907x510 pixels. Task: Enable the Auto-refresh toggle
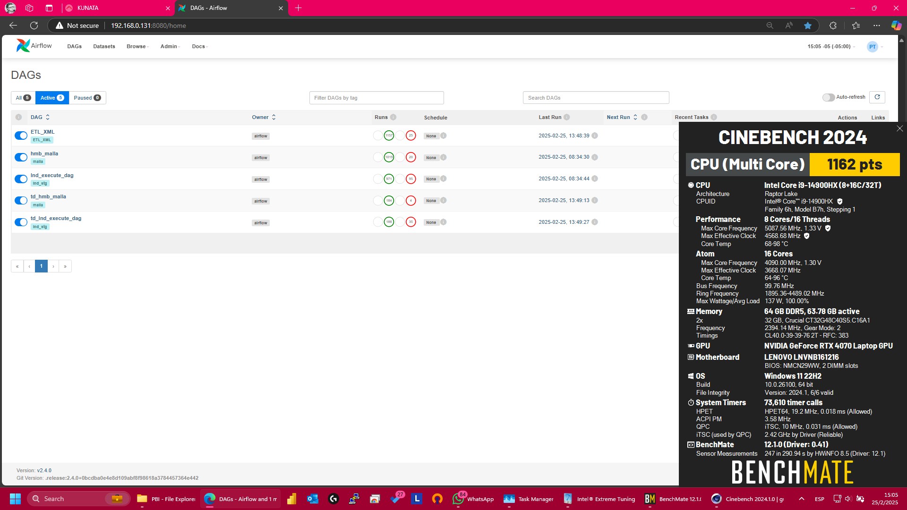[x=828, y=97]
